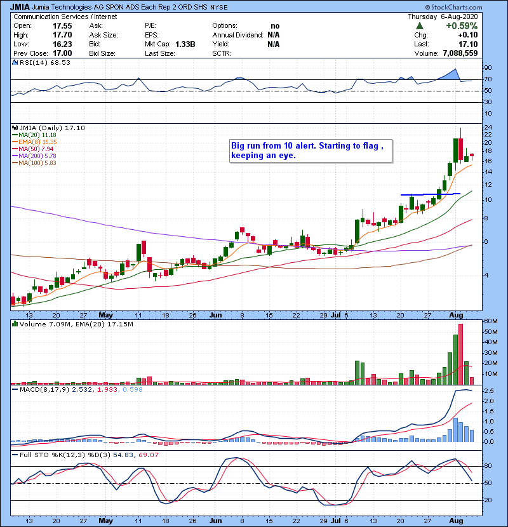Click the date Thursday 6-Aug-2020

443,17
